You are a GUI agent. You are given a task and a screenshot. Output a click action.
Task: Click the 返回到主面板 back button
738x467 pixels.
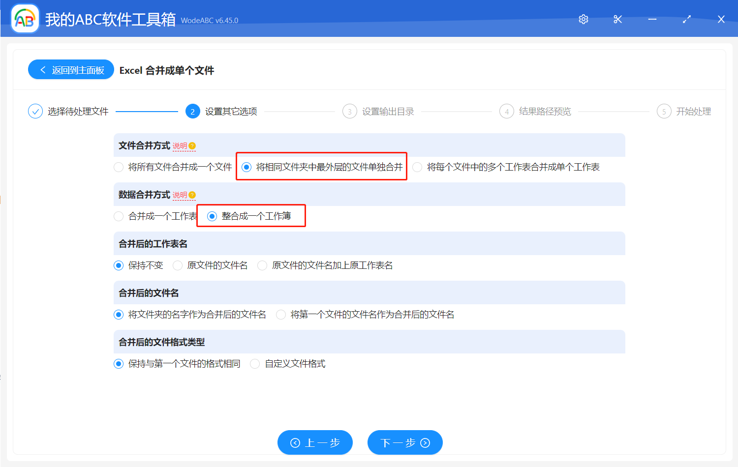70,69
